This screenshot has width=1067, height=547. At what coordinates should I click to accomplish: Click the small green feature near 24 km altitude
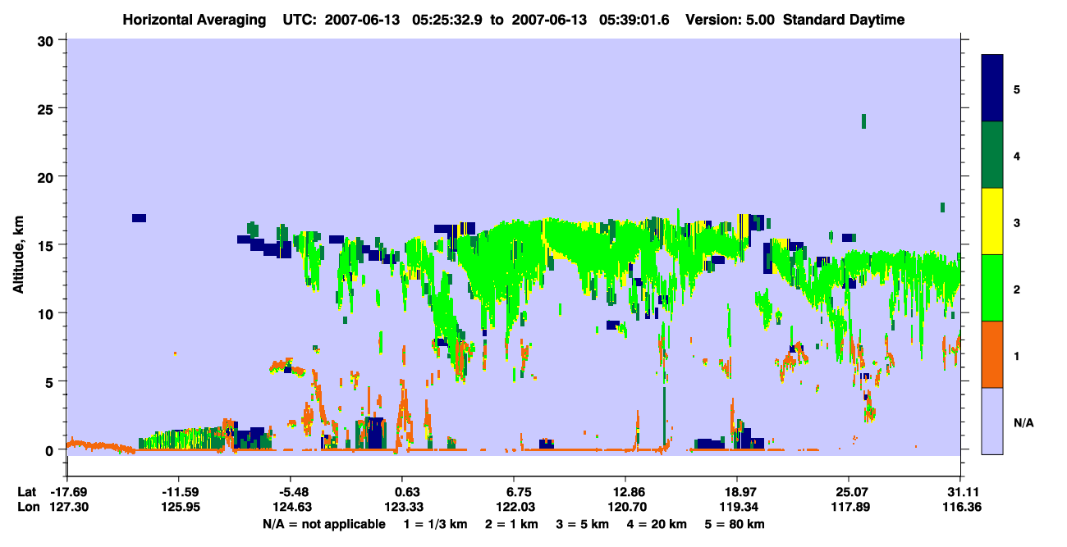(x=864, y=121)
